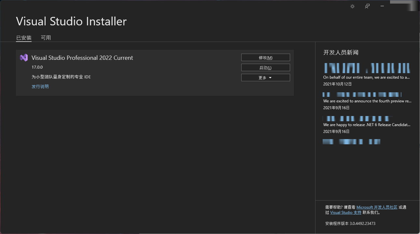Open the Visual Studio 支持 link
This screenshot has width=420, height=234.
click(x=346, y=213)
